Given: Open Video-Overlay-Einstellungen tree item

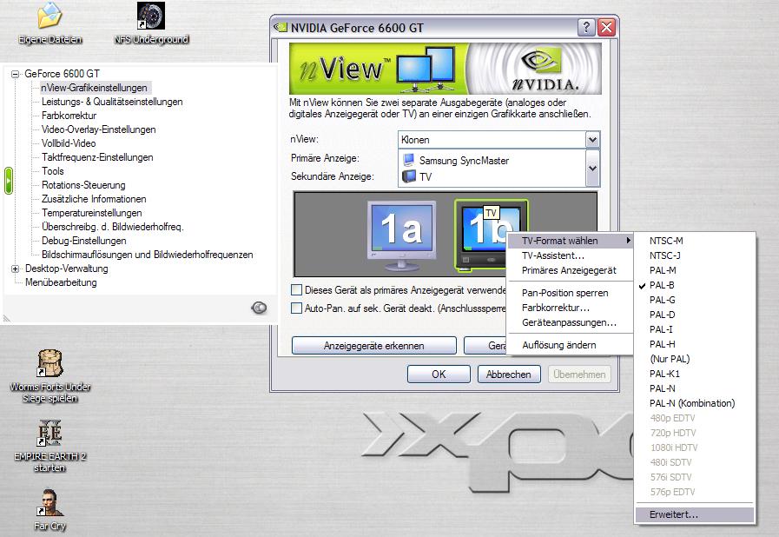Looking at the screenshot, I should (x=99, y=129).
